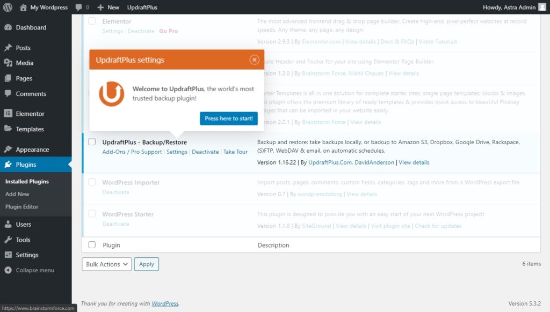Screen dimensions: 550x312
Task: Open the My Wordpress site menu
Action: pyautogui.click(x=44, y=7)
